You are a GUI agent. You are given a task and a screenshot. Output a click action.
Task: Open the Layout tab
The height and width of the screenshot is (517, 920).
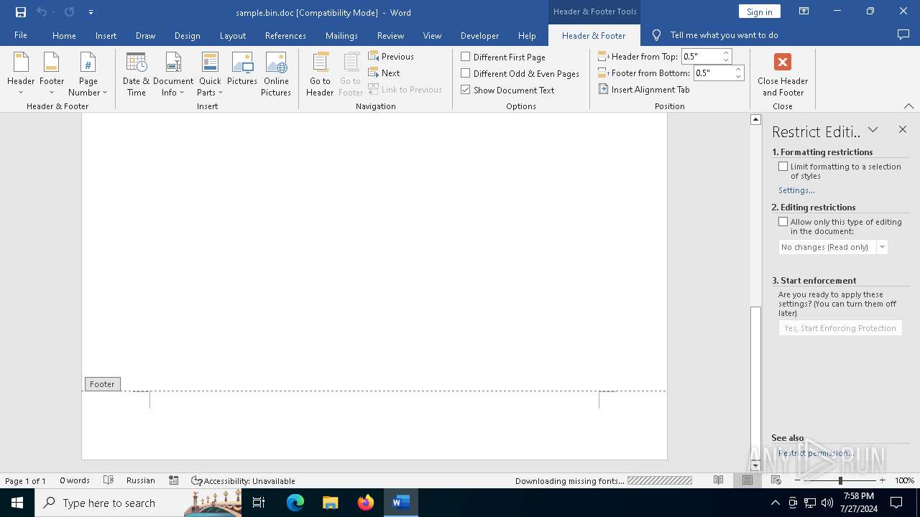(x=232, y=35)
